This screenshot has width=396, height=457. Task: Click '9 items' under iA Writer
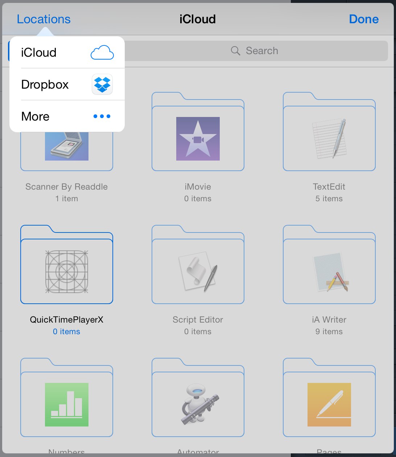pyautogui.click(x=329, y=332)
